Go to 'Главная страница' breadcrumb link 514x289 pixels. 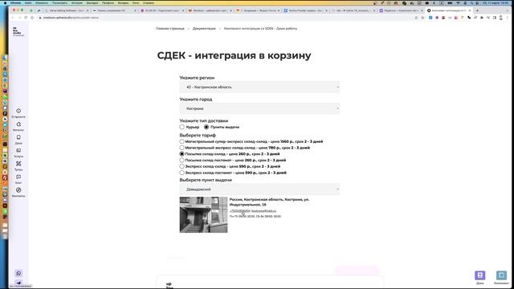170,29
